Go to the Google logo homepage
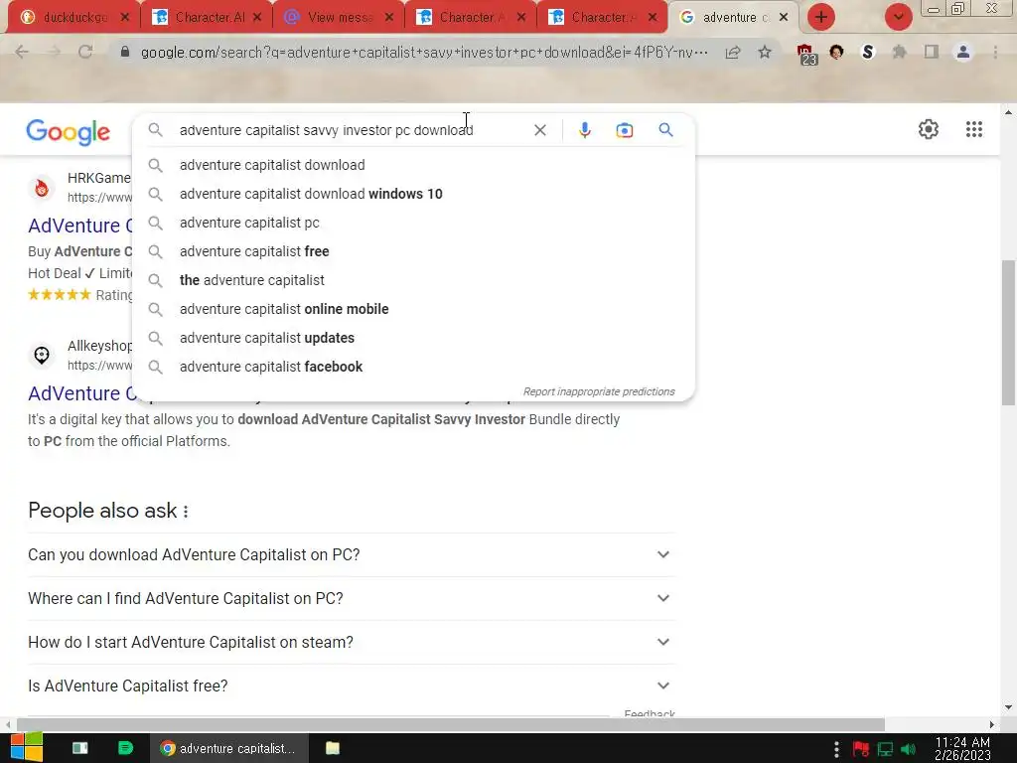1017x763 pixels. [x=69, y=132]
